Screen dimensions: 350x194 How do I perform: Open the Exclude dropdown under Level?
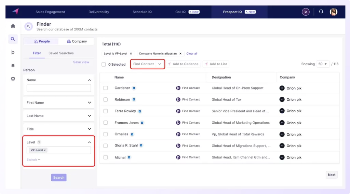(x=33, y=160)
